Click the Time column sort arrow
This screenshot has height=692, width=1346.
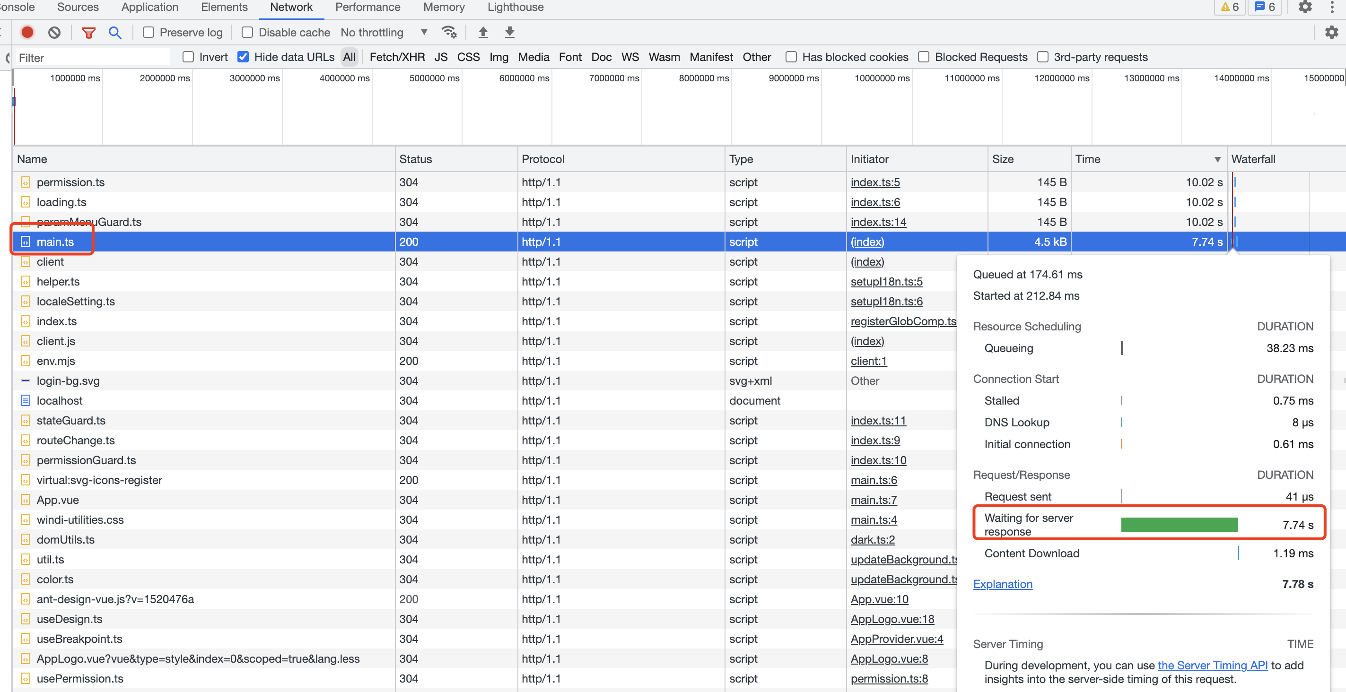click(1217, 159)
